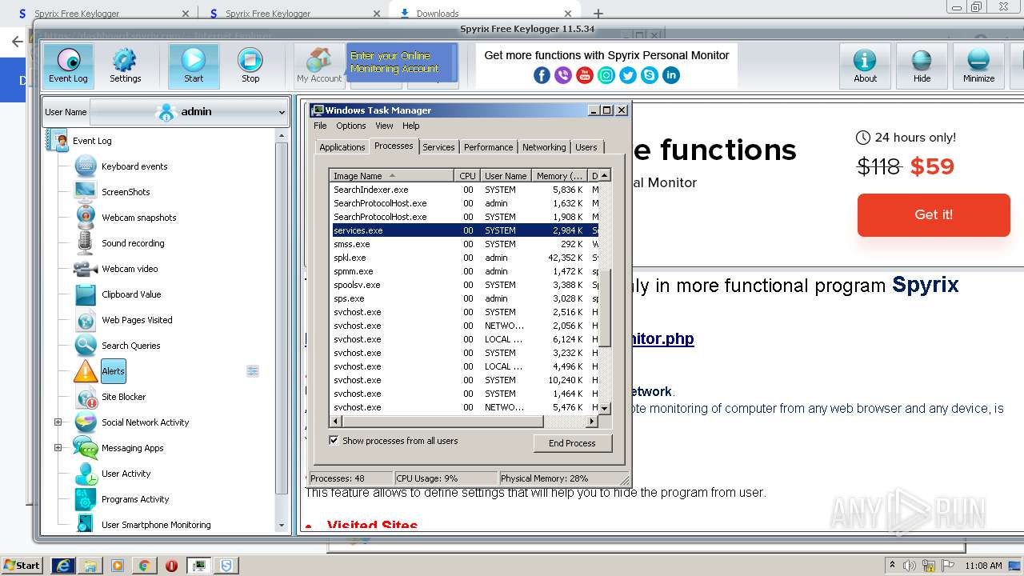This screenshot has width=1024, height=576.
Task: Select ScreenShots in the sidebar
Action: pyautogui.click(x=126, y=192)
